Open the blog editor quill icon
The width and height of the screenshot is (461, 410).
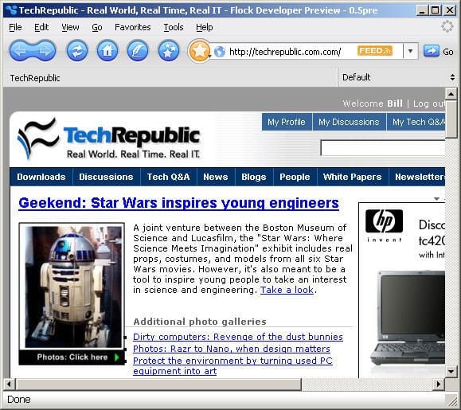point(137,51)
